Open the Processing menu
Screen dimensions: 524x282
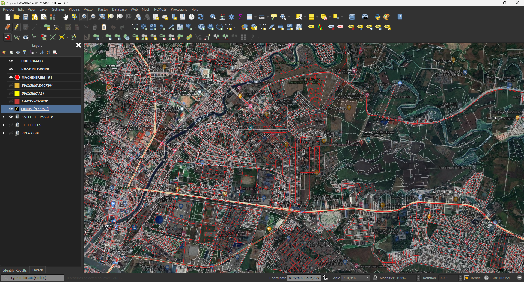point(179,9)
